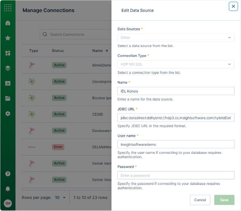Open the settings gear icon
Viewport: 241px width, 211px height.
(8, 114)
